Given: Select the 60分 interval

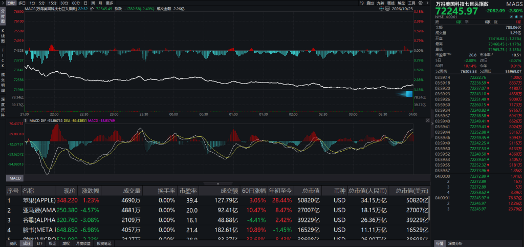Looking at the screenshot, I should coord(76,3).
